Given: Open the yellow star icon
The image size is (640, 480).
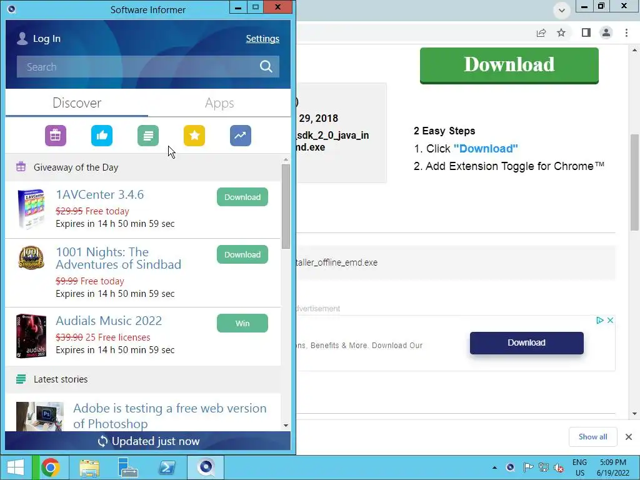Looking at the screenshot, I should coord(194,136).
